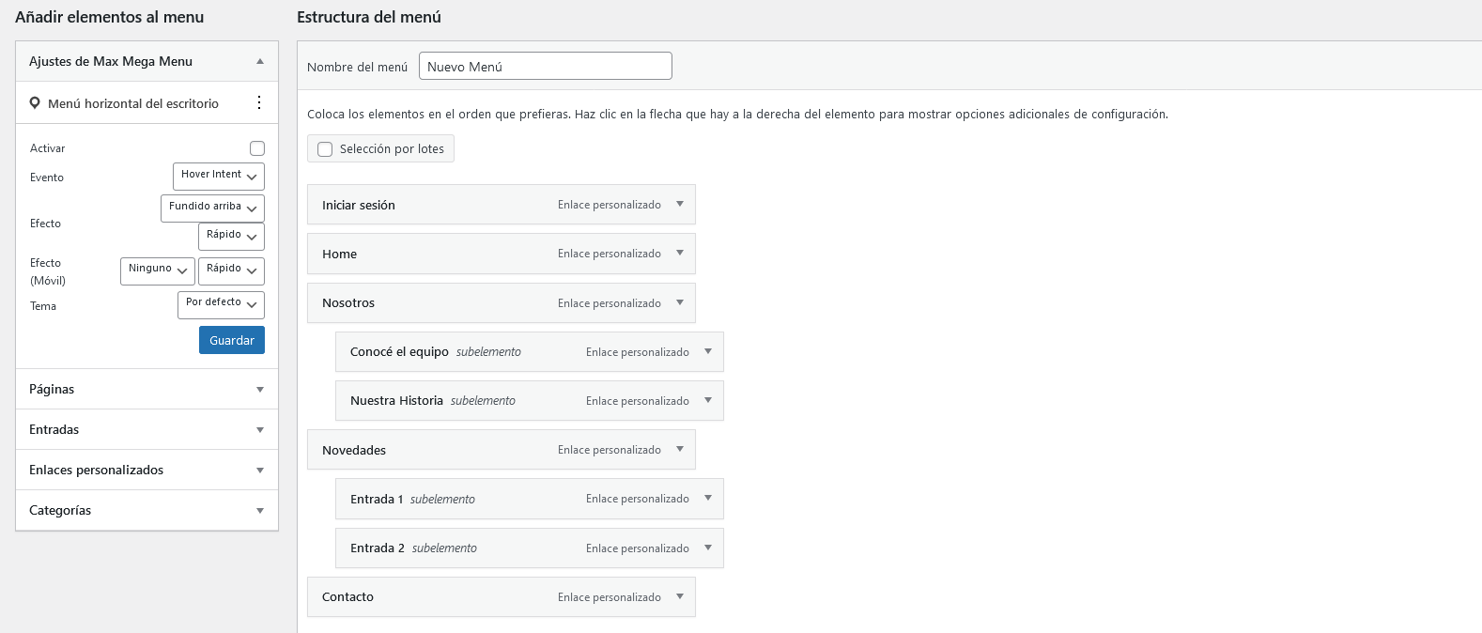Open the mobile effect Ninguno dropdown
The height and width of the screenshot is (633, 1482).
[157, 270]
